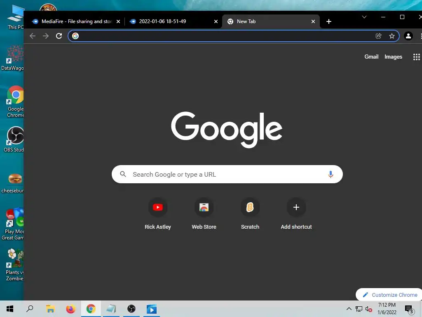The image size is (422, 317).
Task: Click the Search Google or type a URL box
Action: tap(227, 174)
